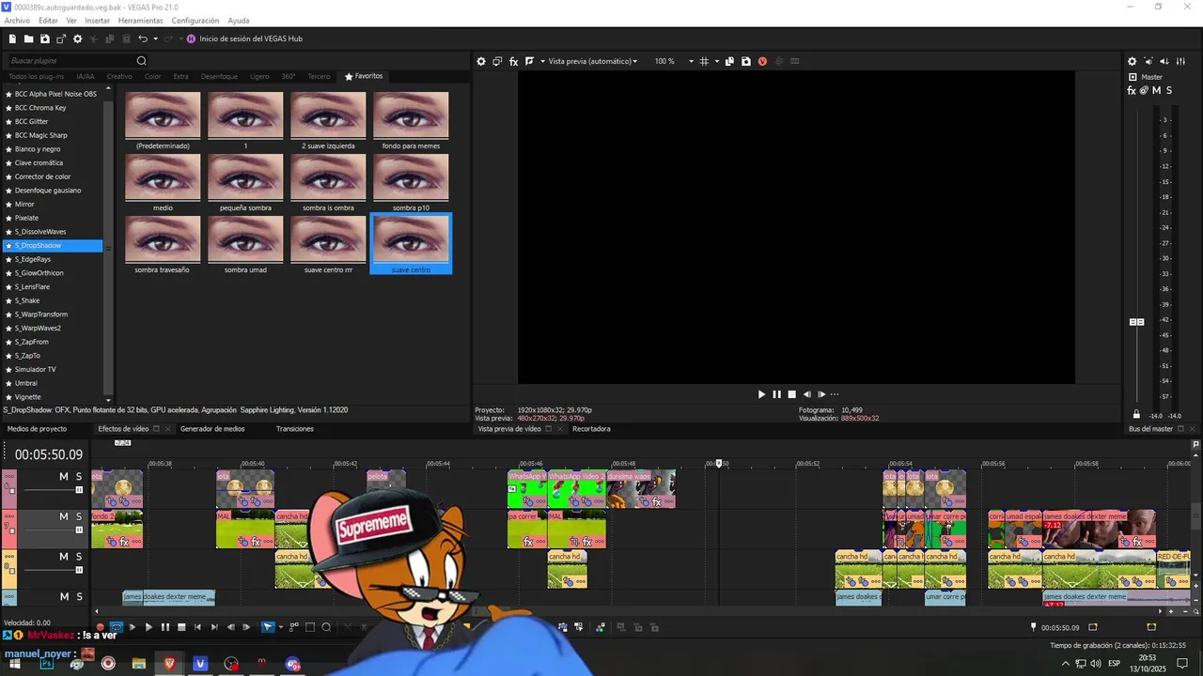Copy preview snapshot to clipboard

730,61
